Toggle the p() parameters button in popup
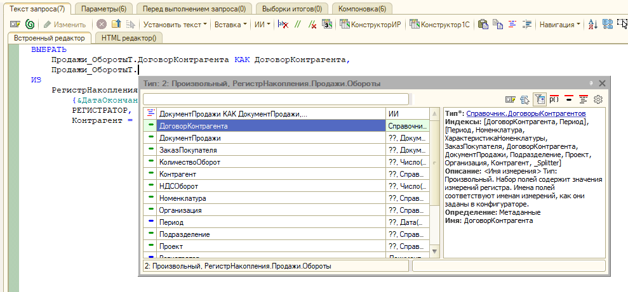The image size is (628, 292). [554, 99]
